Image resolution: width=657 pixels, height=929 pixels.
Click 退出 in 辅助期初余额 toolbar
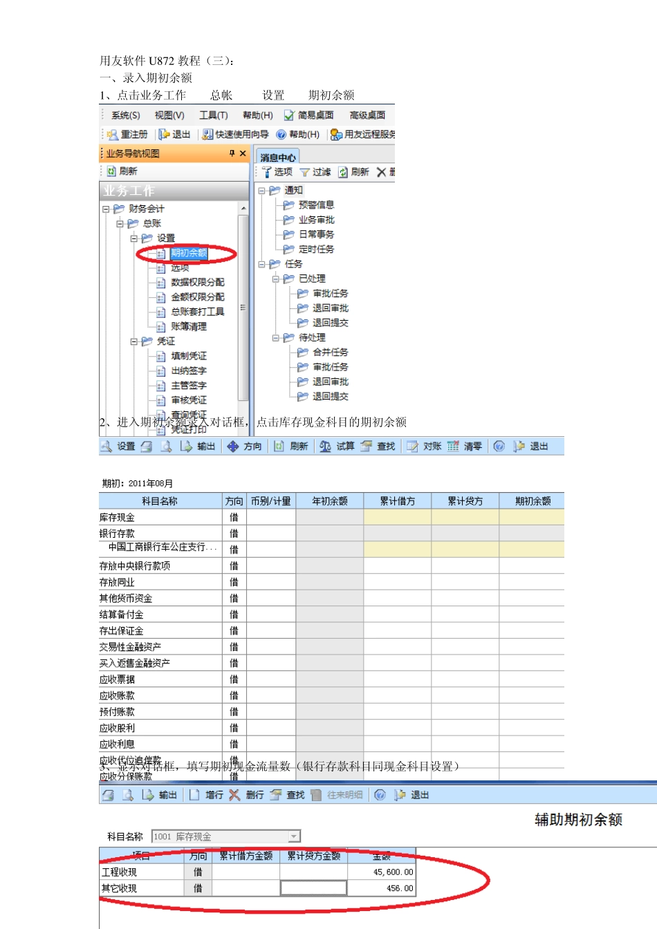tap(412, 795)
